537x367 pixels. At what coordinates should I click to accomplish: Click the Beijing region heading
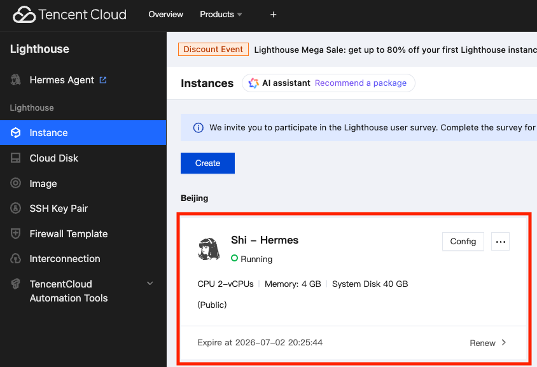tap(195, 198)
